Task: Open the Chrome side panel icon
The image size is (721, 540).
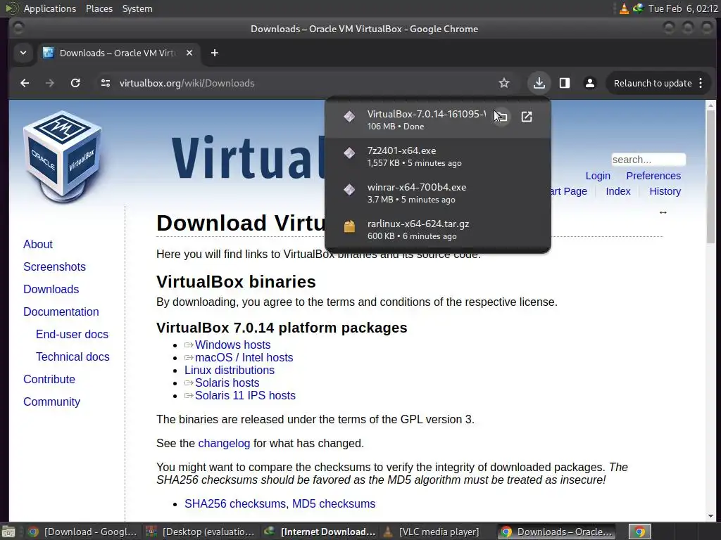Action: 565,83
